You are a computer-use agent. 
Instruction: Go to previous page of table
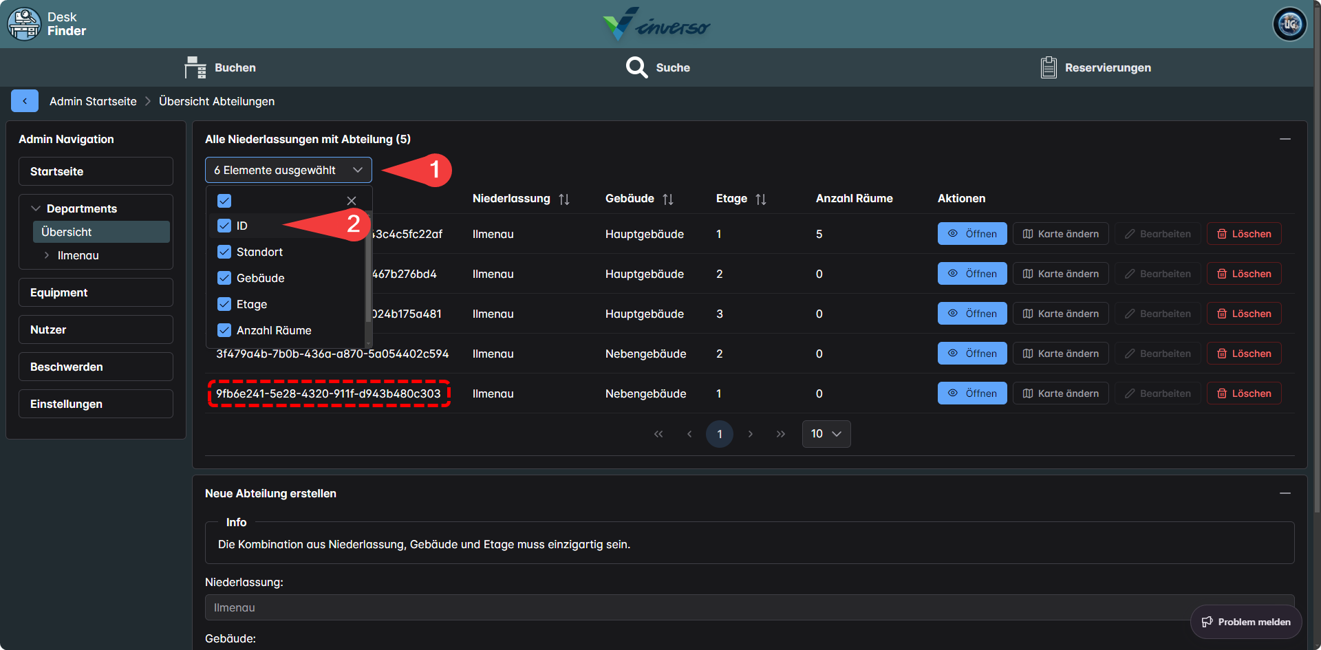click(x=689, y=434)
